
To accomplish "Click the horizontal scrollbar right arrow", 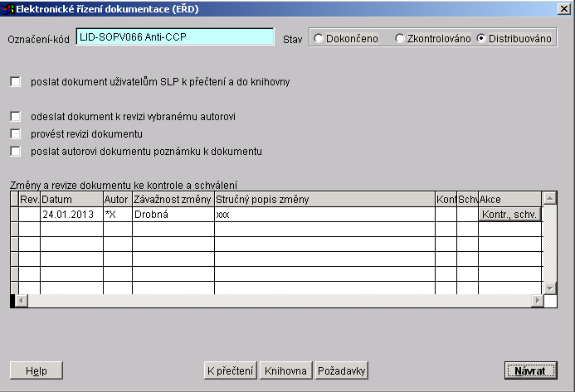I will [x=535, y=301].
